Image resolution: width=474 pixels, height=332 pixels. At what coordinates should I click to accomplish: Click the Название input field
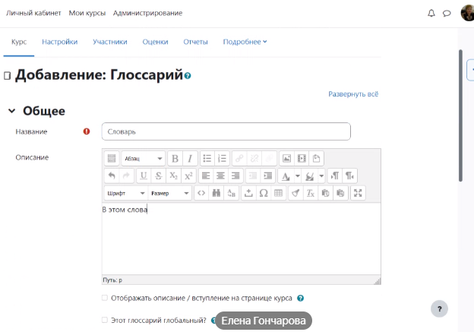226,131
